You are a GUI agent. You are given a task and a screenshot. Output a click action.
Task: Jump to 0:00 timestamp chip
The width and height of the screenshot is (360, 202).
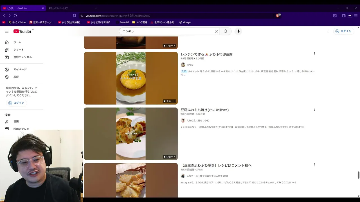tap(184, 71)
